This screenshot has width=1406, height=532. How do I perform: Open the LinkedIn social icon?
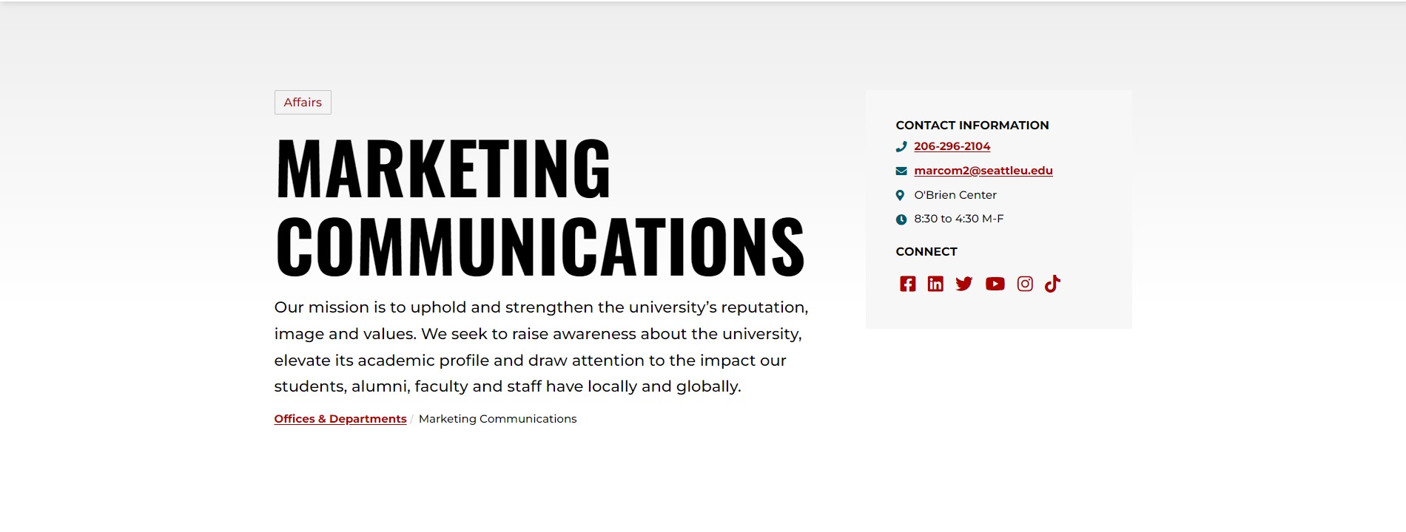pyautogui.click(x=935, y=284)
